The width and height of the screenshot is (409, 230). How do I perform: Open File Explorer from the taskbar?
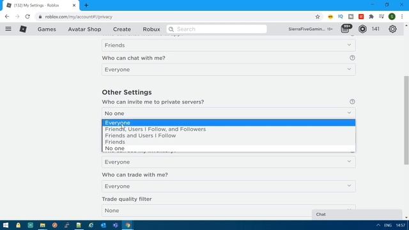tap(43, 225)
